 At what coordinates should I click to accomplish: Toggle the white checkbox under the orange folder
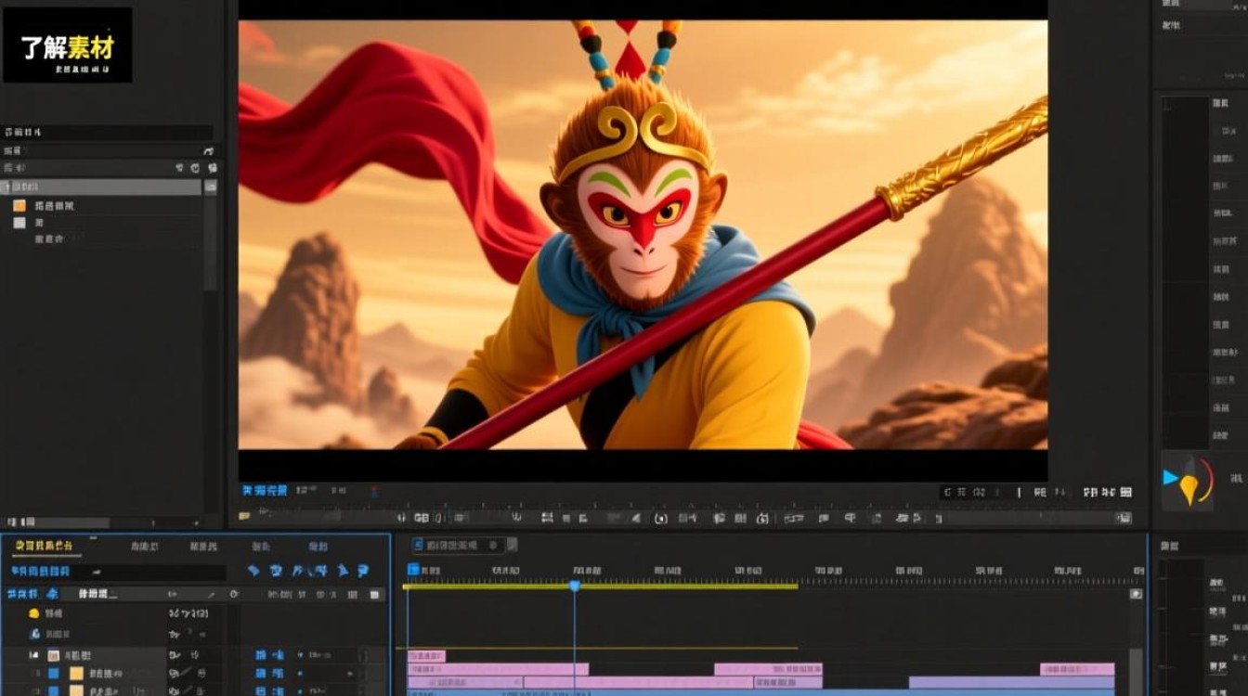coord(19,223)
